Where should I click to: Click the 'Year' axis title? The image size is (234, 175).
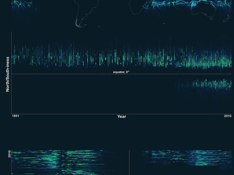(x=122, y=117)
